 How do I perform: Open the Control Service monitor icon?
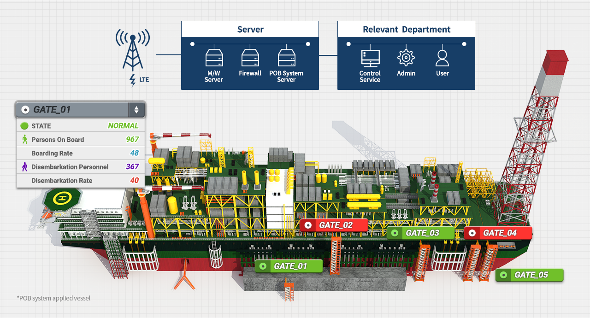click(370, 59)
